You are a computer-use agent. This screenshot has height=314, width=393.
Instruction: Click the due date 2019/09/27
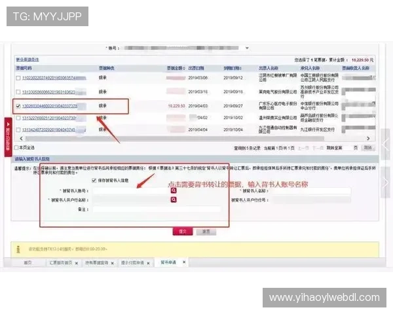233,106
